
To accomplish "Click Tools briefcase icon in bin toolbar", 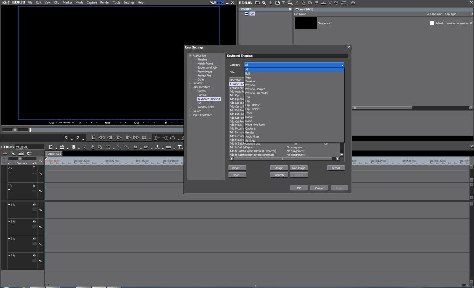I will pyautogui.click(x=353, y=3).
